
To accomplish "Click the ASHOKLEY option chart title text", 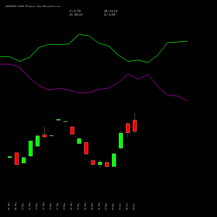I will 33,7.
